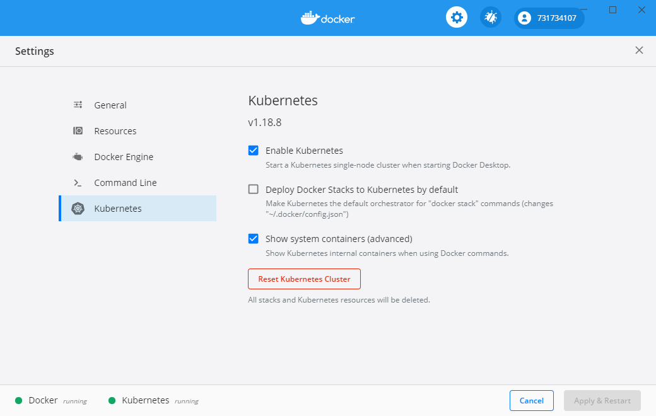Go to Command Line settings

(x=138, y=183)
